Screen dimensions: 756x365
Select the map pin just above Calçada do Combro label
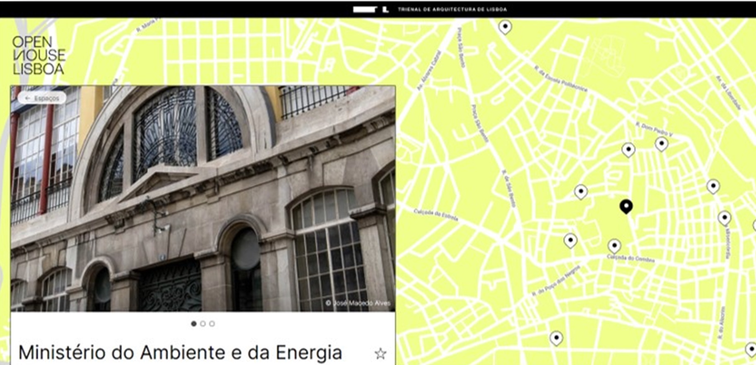tap(614, 246)
